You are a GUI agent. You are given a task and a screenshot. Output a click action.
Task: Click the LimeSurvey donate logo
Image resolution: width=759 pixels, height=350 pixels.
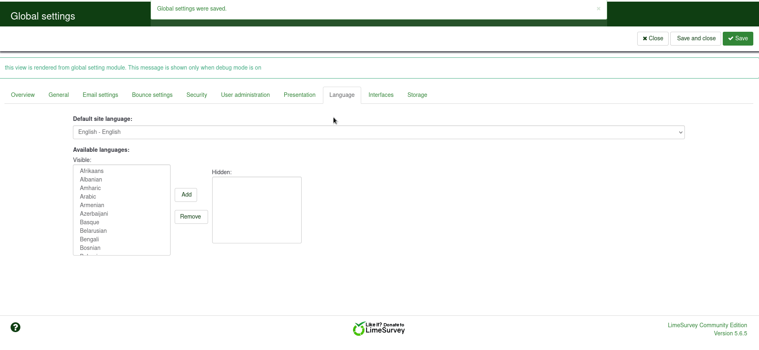(379, 328)
